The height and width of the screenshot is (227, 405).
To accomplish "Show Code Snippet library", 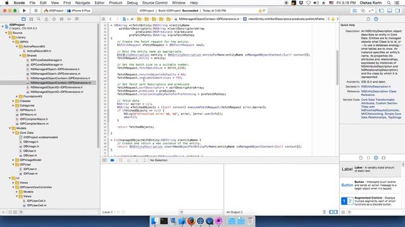I will 368,158.
